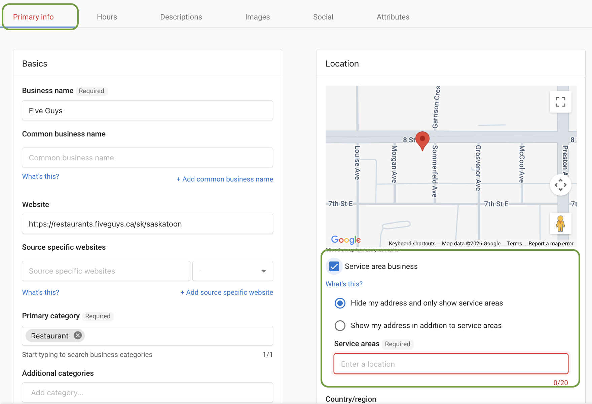The width and height of the screenshot is (592, 404).
Task: Open the Descriptions tab
Action: 181,17
